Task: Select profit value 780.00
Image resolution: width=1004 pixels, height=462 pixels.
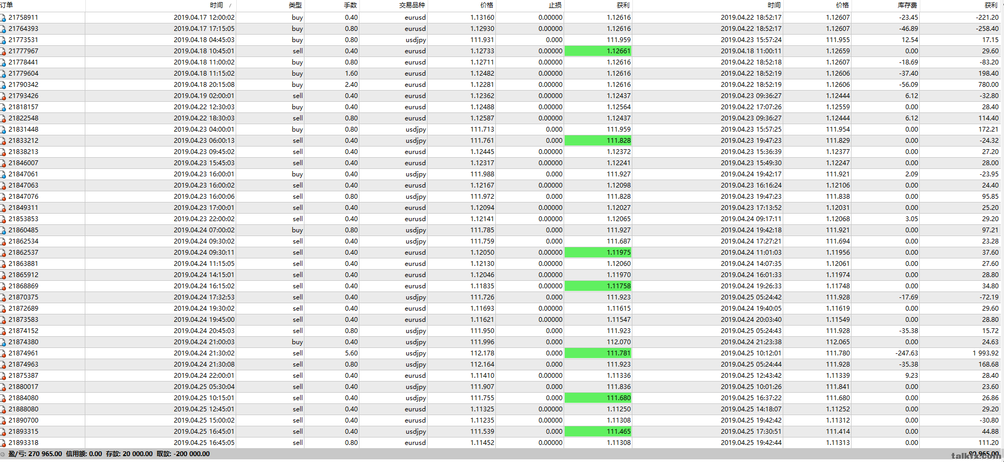Action: pos(989,85)
